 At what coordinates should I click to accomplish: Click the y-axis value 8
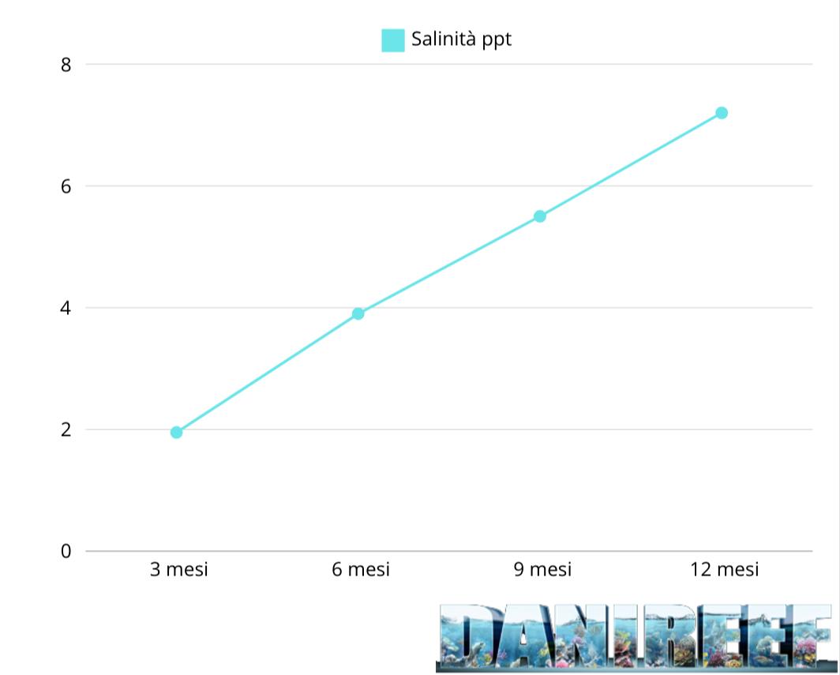point(66,65)
